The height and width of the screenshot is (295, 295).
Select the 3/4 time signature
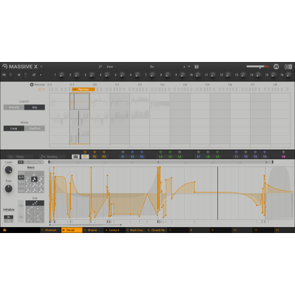point(21,173)
